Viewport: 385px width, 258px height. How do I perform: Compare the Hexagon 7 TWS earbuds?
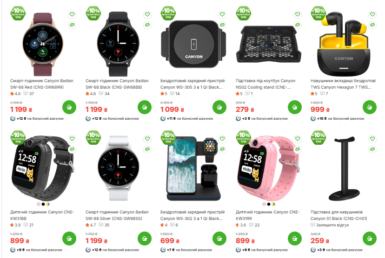point(372,25)
